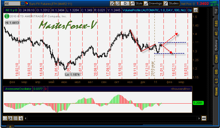
Task: Open the Drawings menu
Action: 153,3
